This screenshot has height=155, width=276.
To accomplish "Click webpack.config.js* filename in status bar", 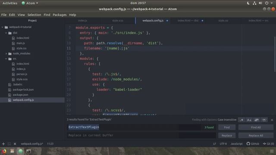I will point(32,144).
